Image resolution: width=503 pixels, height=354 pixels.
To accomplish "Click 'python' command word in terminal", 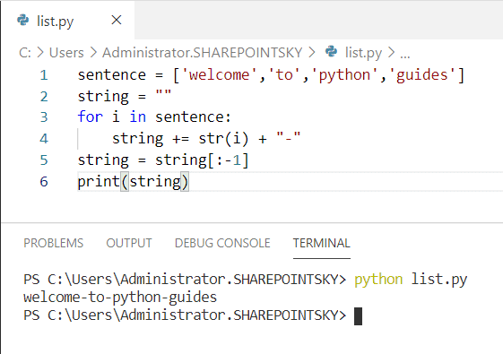I will [x=378, y=280].
